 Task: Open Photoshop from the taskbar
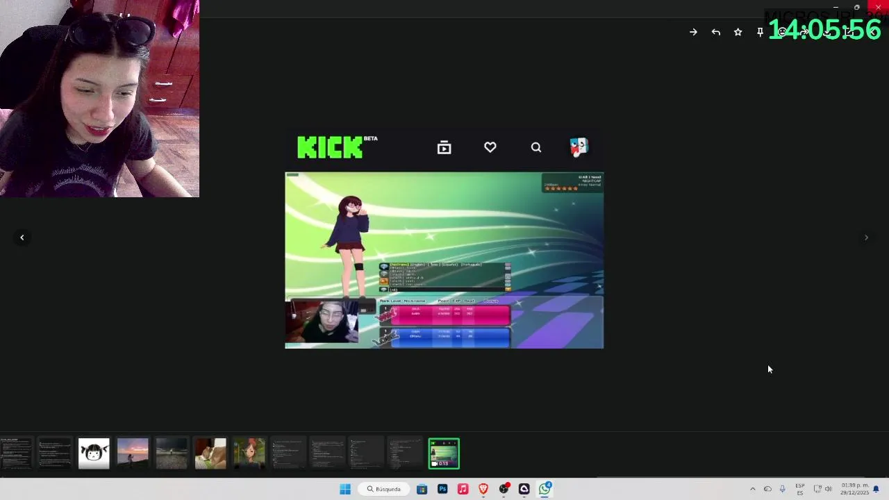tap(442, 489)
